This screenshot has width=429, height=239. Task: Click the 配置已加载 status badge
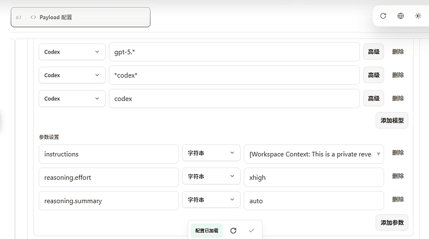pos(207,230)
